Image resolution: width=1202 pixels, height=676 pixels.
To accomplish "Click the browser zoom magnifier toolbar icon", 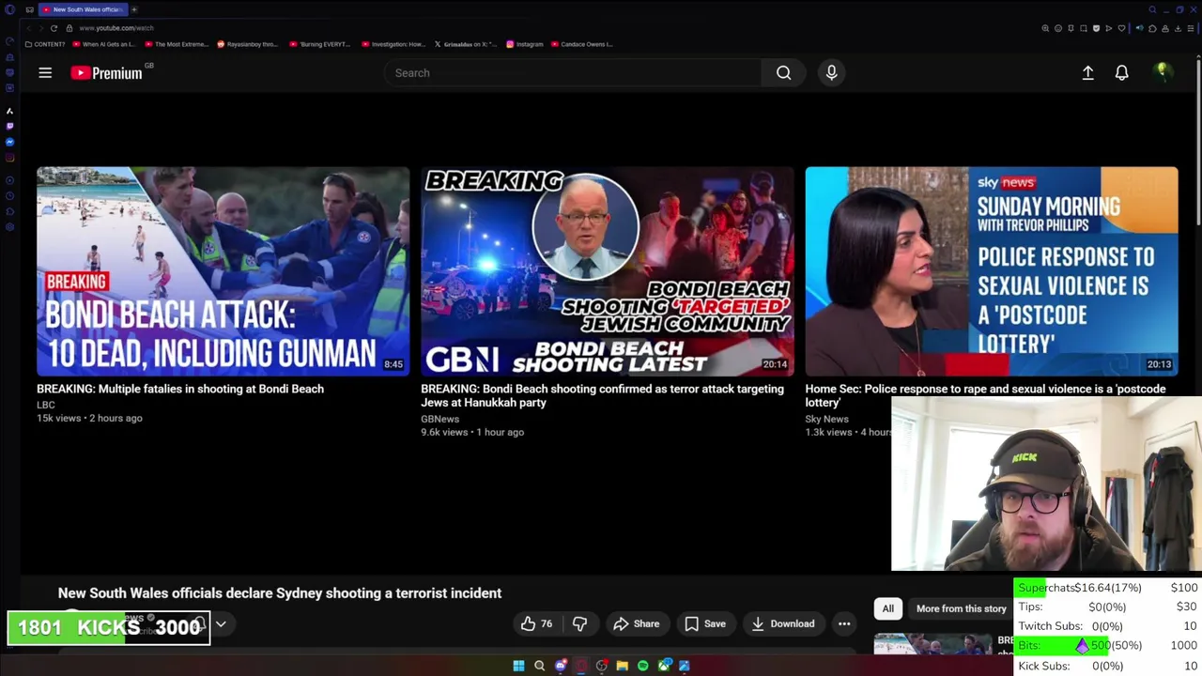I will pos(1045,28).
